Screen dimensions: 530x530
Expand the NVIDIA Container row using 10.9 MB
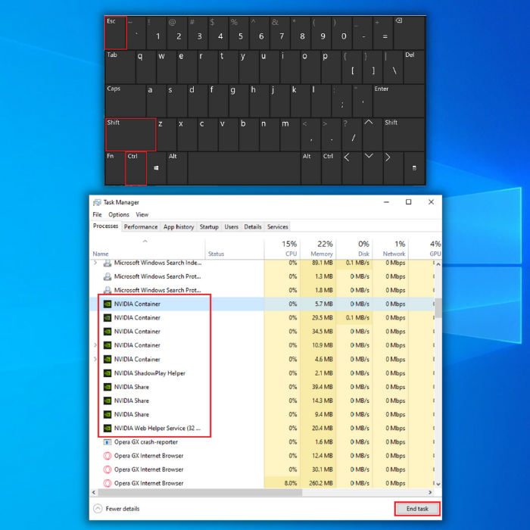(x=95, y=345)
